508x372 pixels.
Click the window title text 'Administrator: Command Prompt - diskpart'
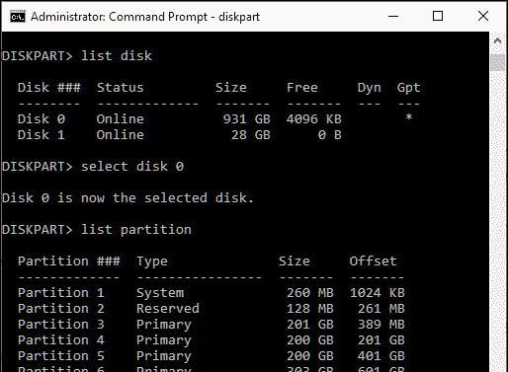coord(145,17)
